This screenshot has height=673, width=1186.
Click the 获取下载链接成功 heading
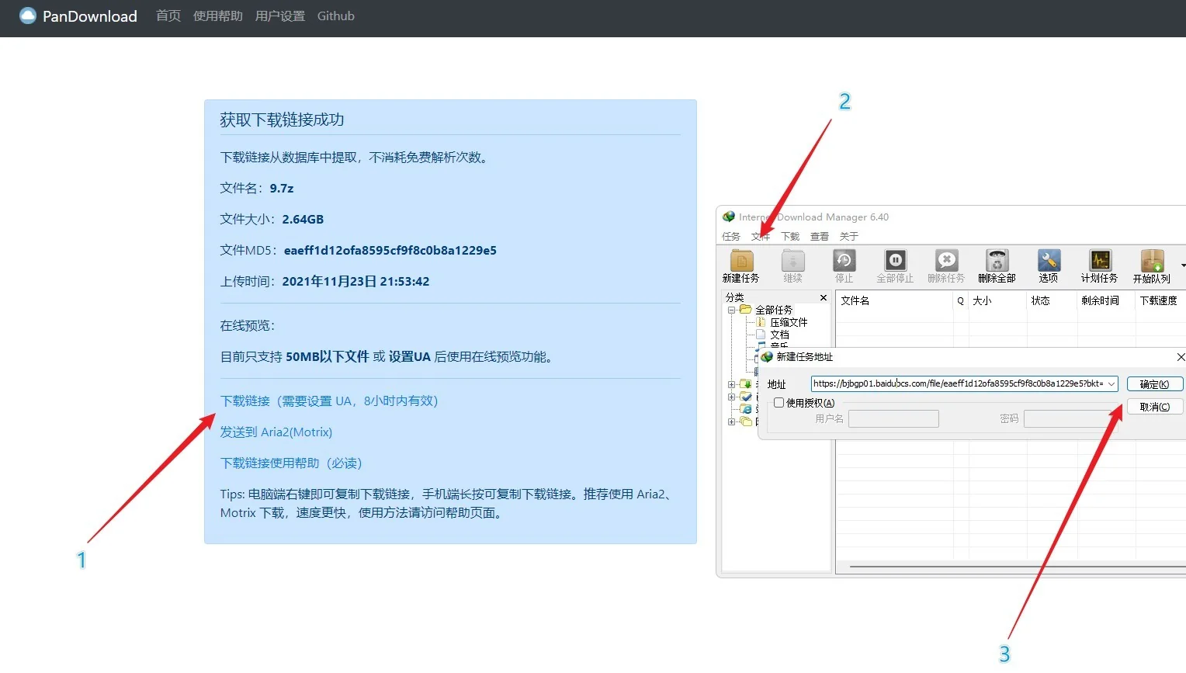click(282, 120)
